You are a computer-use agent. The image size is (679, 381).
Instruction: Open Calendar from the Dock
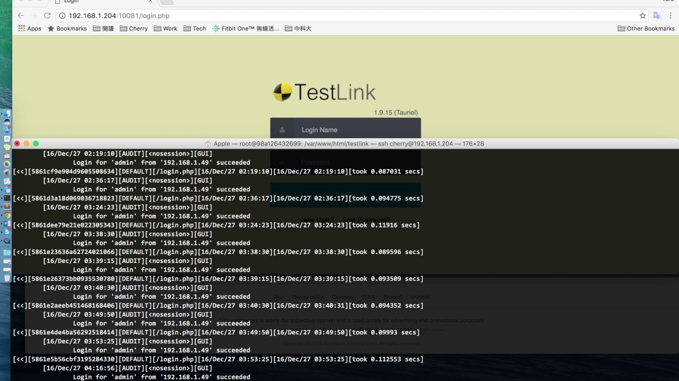(7, 155)
